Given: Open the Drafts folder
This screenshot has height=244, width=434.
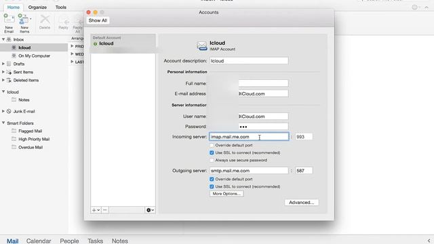Looking at the screenshot, I should [19, 64].
